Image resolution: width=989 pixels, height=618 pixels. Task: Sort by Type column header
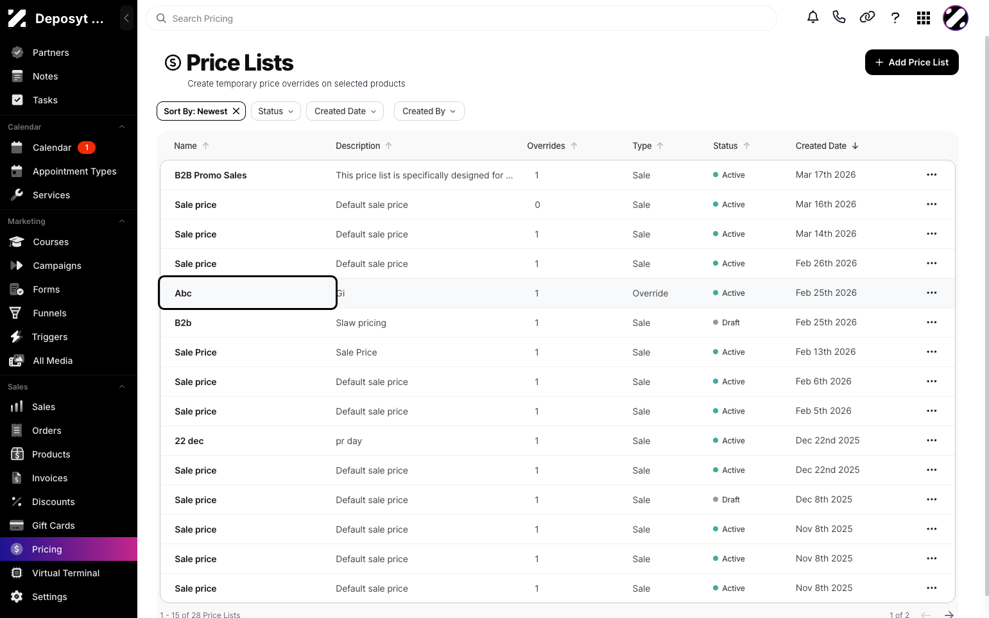[x=648, y=146]
